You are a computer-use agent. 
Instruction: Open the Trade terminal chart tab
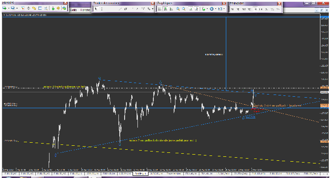click(174, 174)
